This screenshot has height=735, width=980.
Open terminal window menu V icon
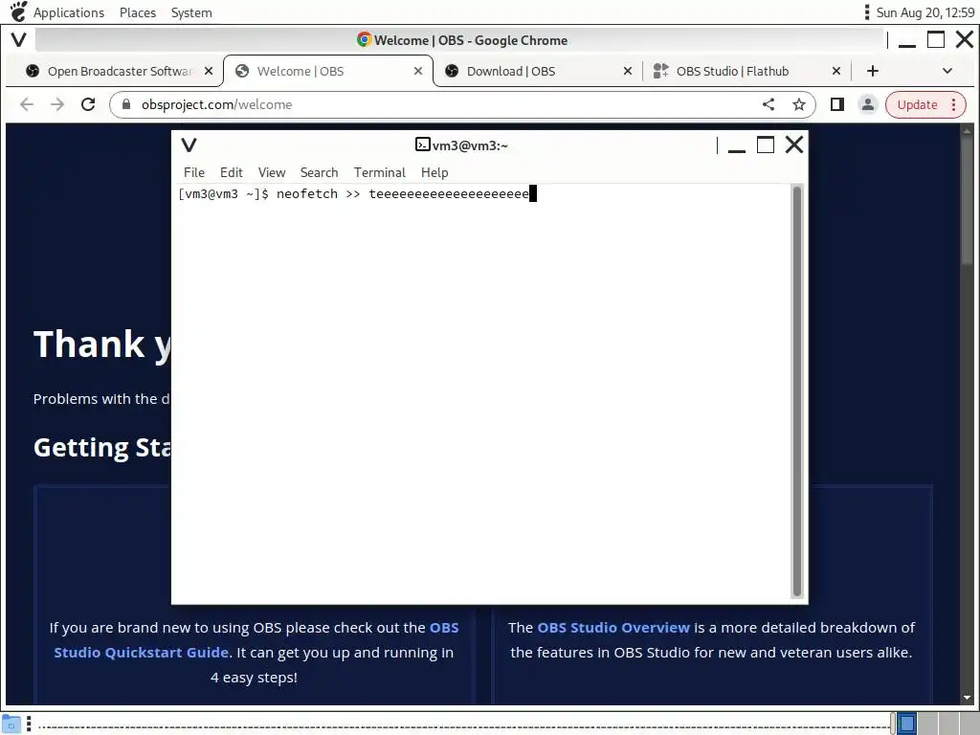[x=189, y=145]
